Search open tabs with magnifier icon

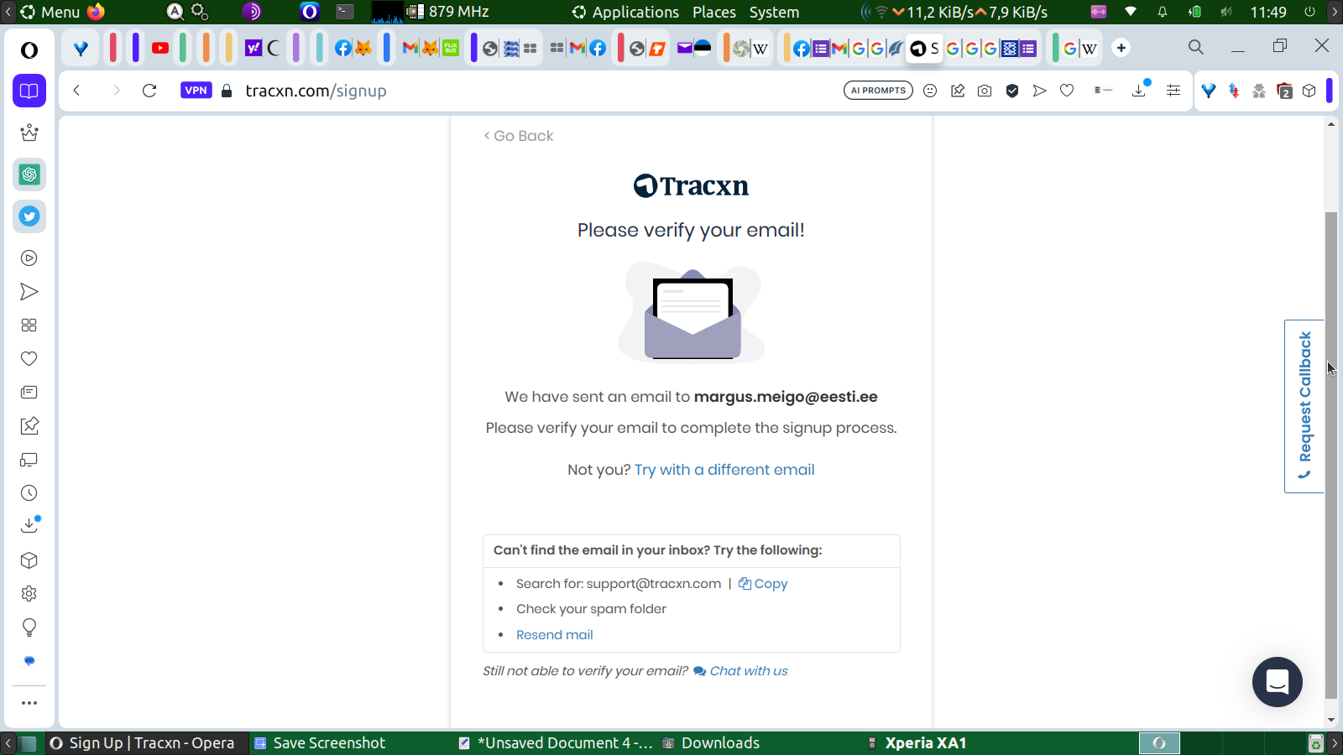pos(1196,48)
